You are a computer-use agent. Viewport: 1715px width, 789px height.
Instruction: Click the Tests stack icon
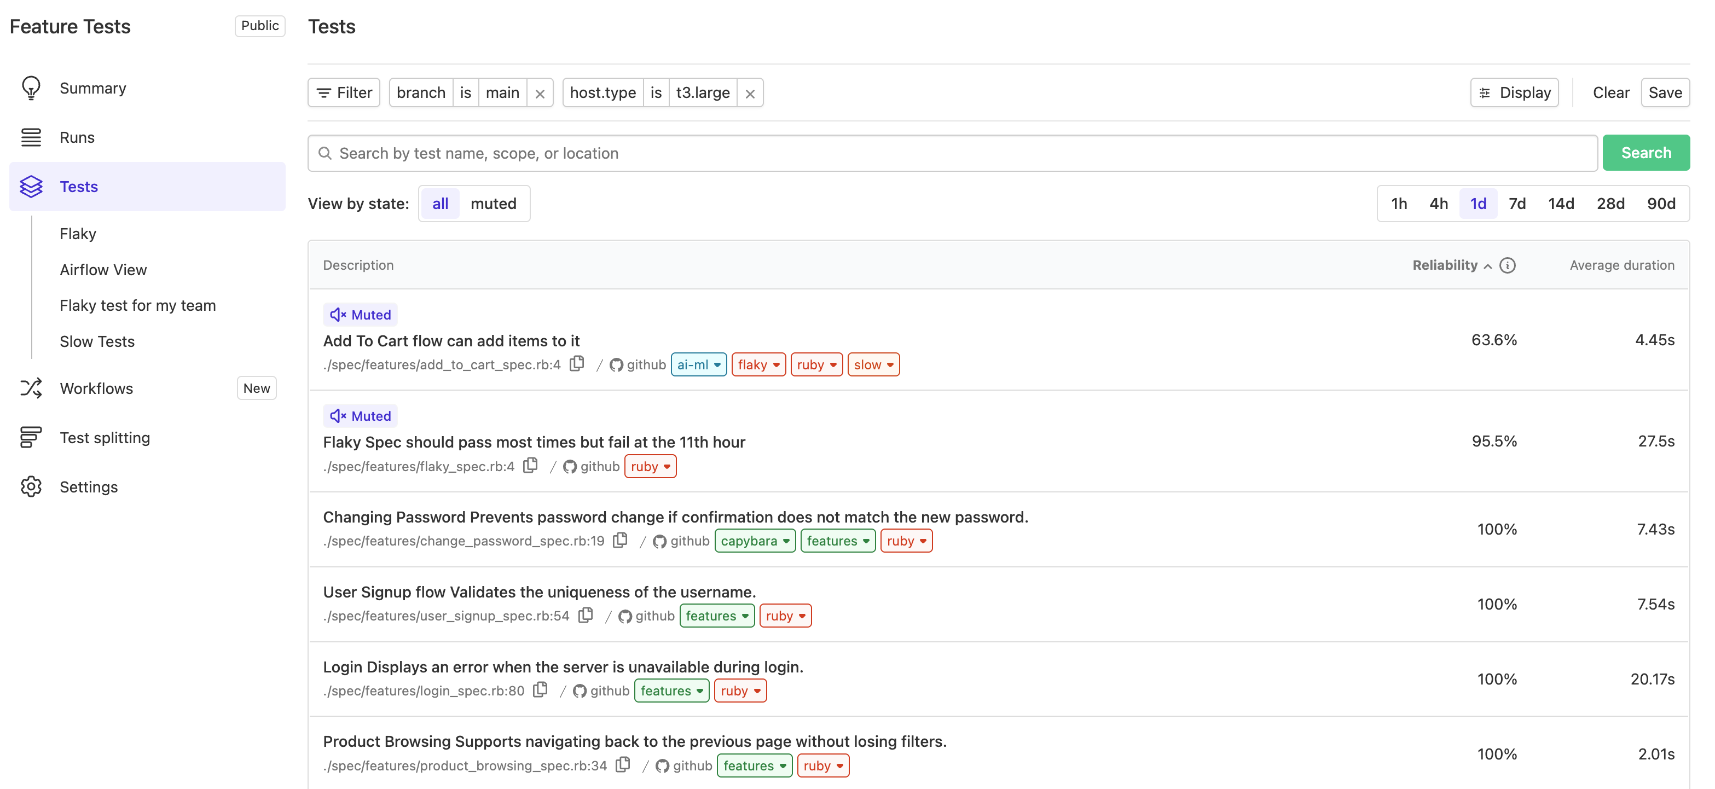[31, 187]
